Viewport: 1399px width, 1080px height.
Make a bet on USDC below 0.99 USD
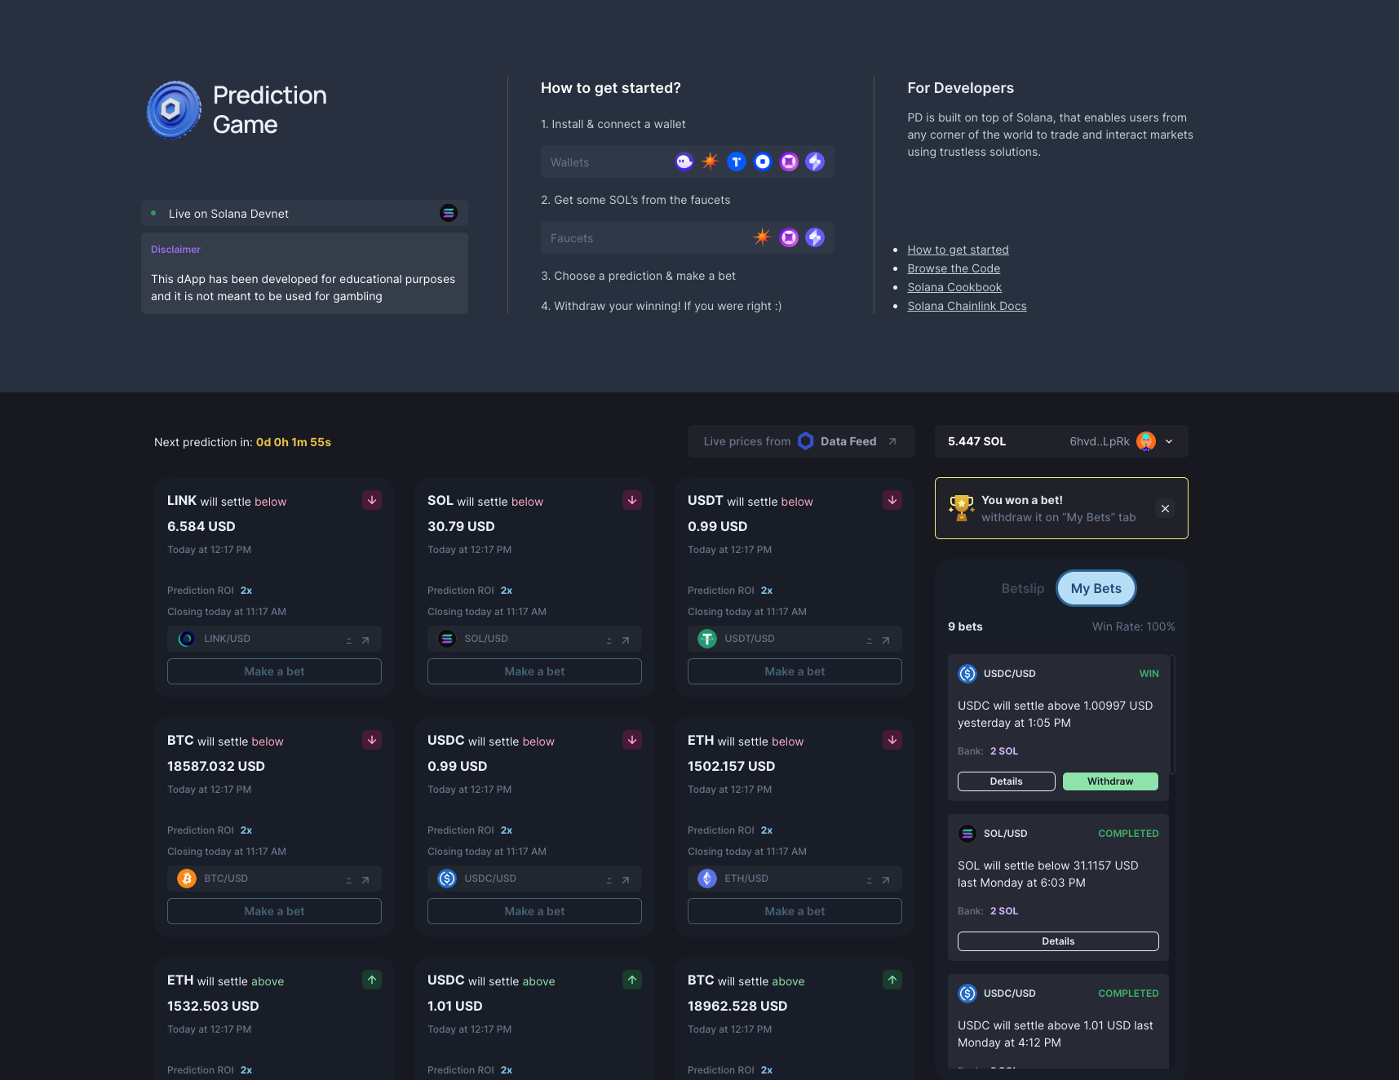click(x=534, y=911)
